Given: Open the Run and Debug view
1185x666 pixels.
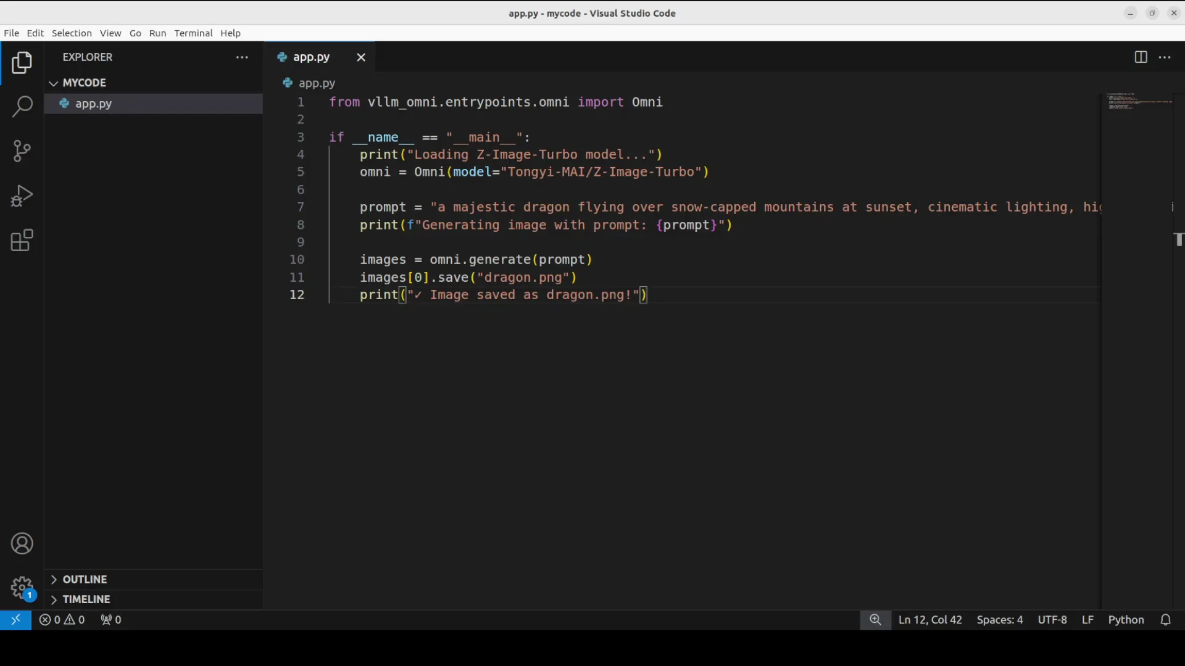Looking at the screenshot, I should pos(22,196).
